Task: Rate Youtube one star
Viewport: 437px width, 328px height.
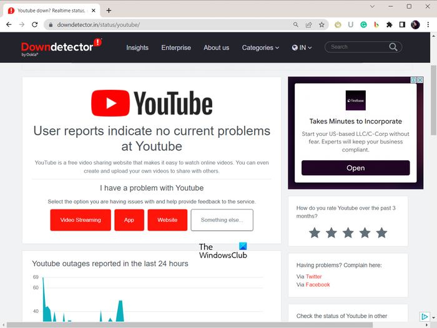Action: point(315,233)
